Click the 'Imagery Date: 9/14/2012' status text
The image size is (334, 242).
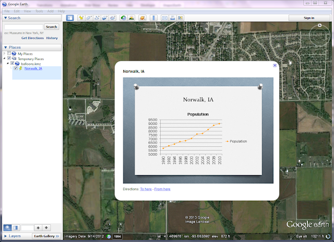[84, 236]
